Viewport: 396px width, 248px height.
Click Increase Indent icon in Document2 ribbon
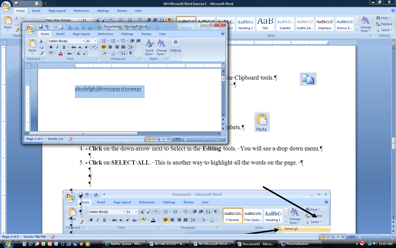[138, 41]
